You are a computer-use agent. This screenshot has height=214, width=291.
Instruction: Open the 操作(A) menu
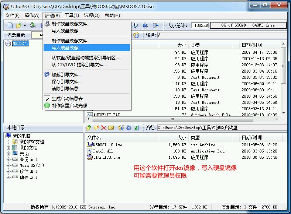[32, 15]
